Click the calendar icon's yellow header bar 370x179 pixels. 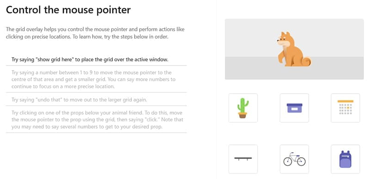[345, 101]
